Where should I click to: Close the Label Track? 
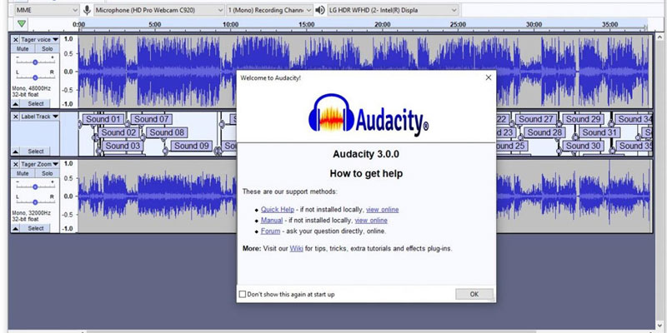point(15,117)
